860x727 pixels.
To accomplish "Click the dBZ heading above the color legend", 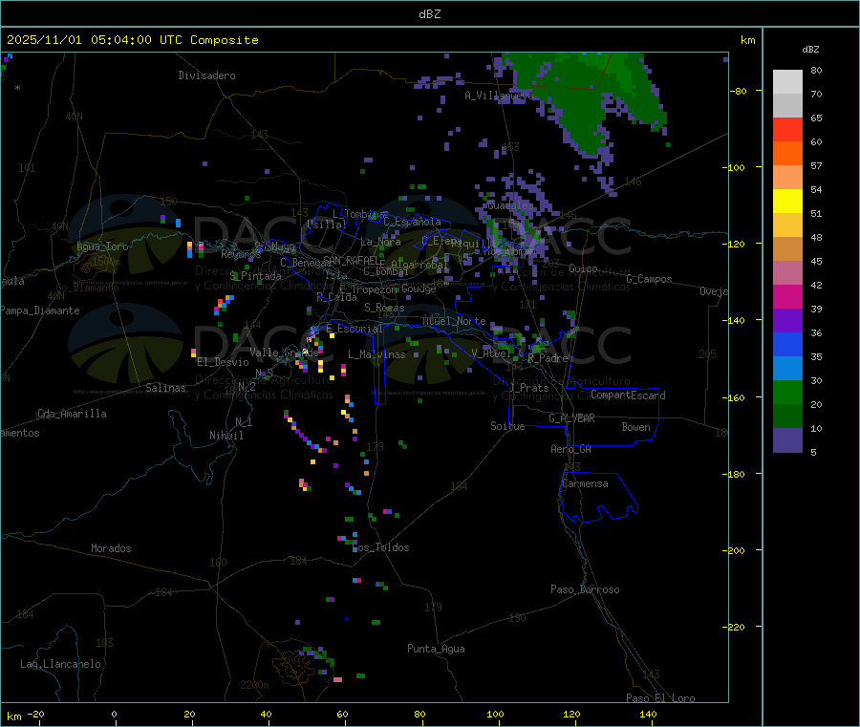I will click(810, 50).
